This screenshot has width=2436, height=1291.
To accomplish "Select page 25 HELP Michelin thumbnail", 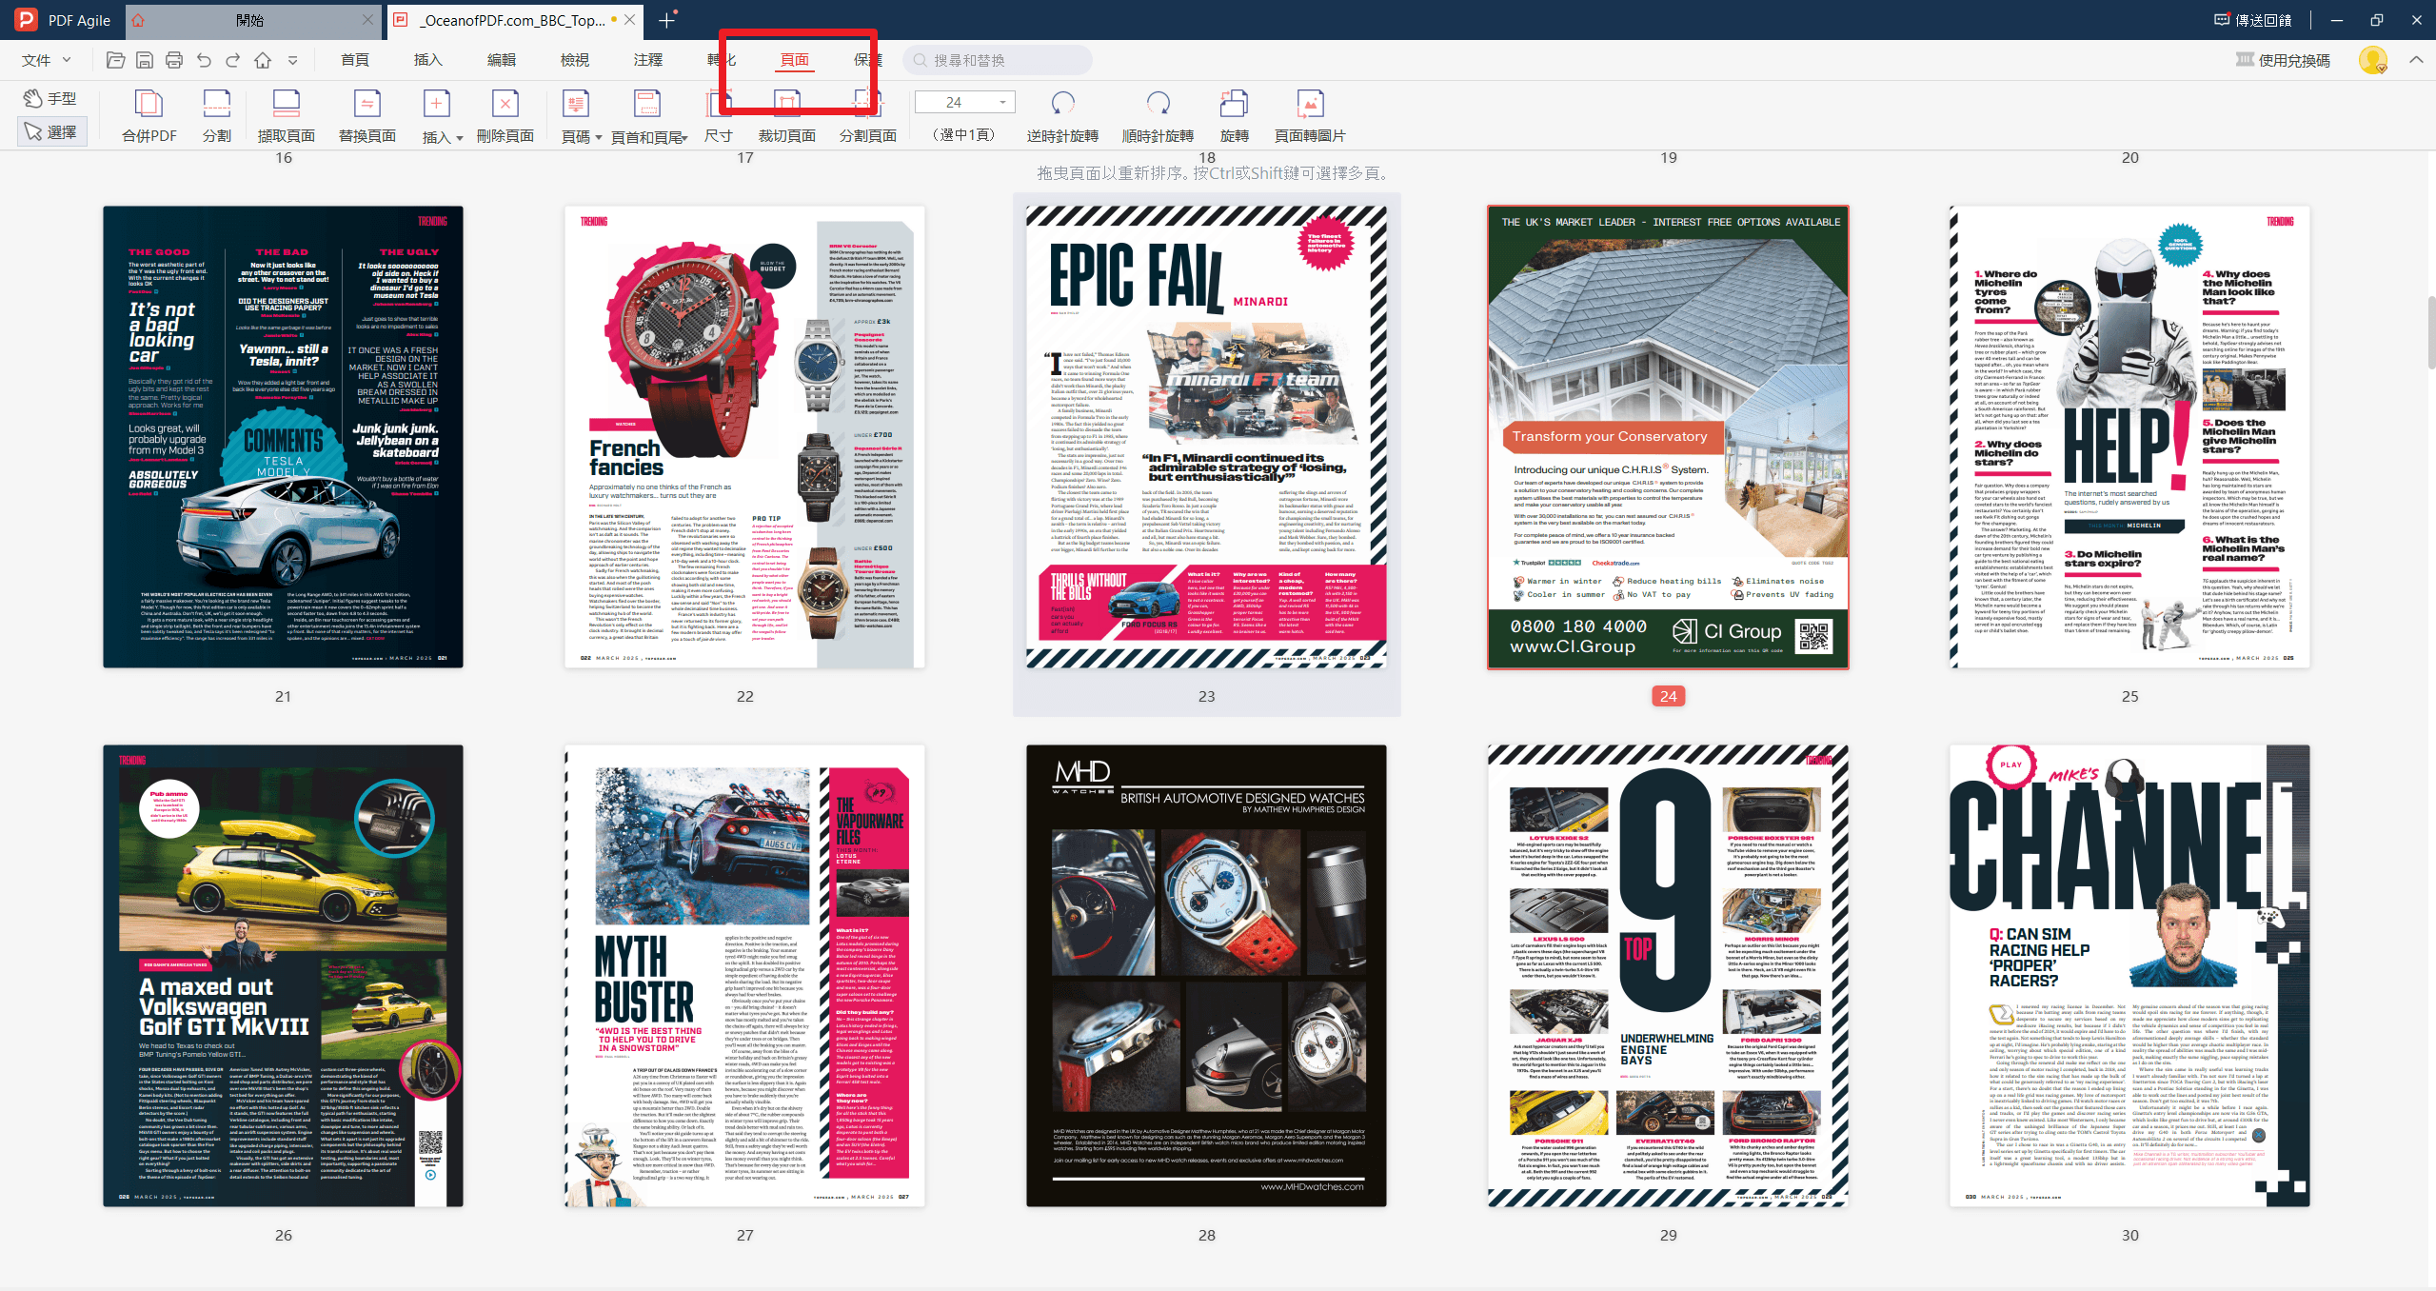I will click(x=2129, y=437).
